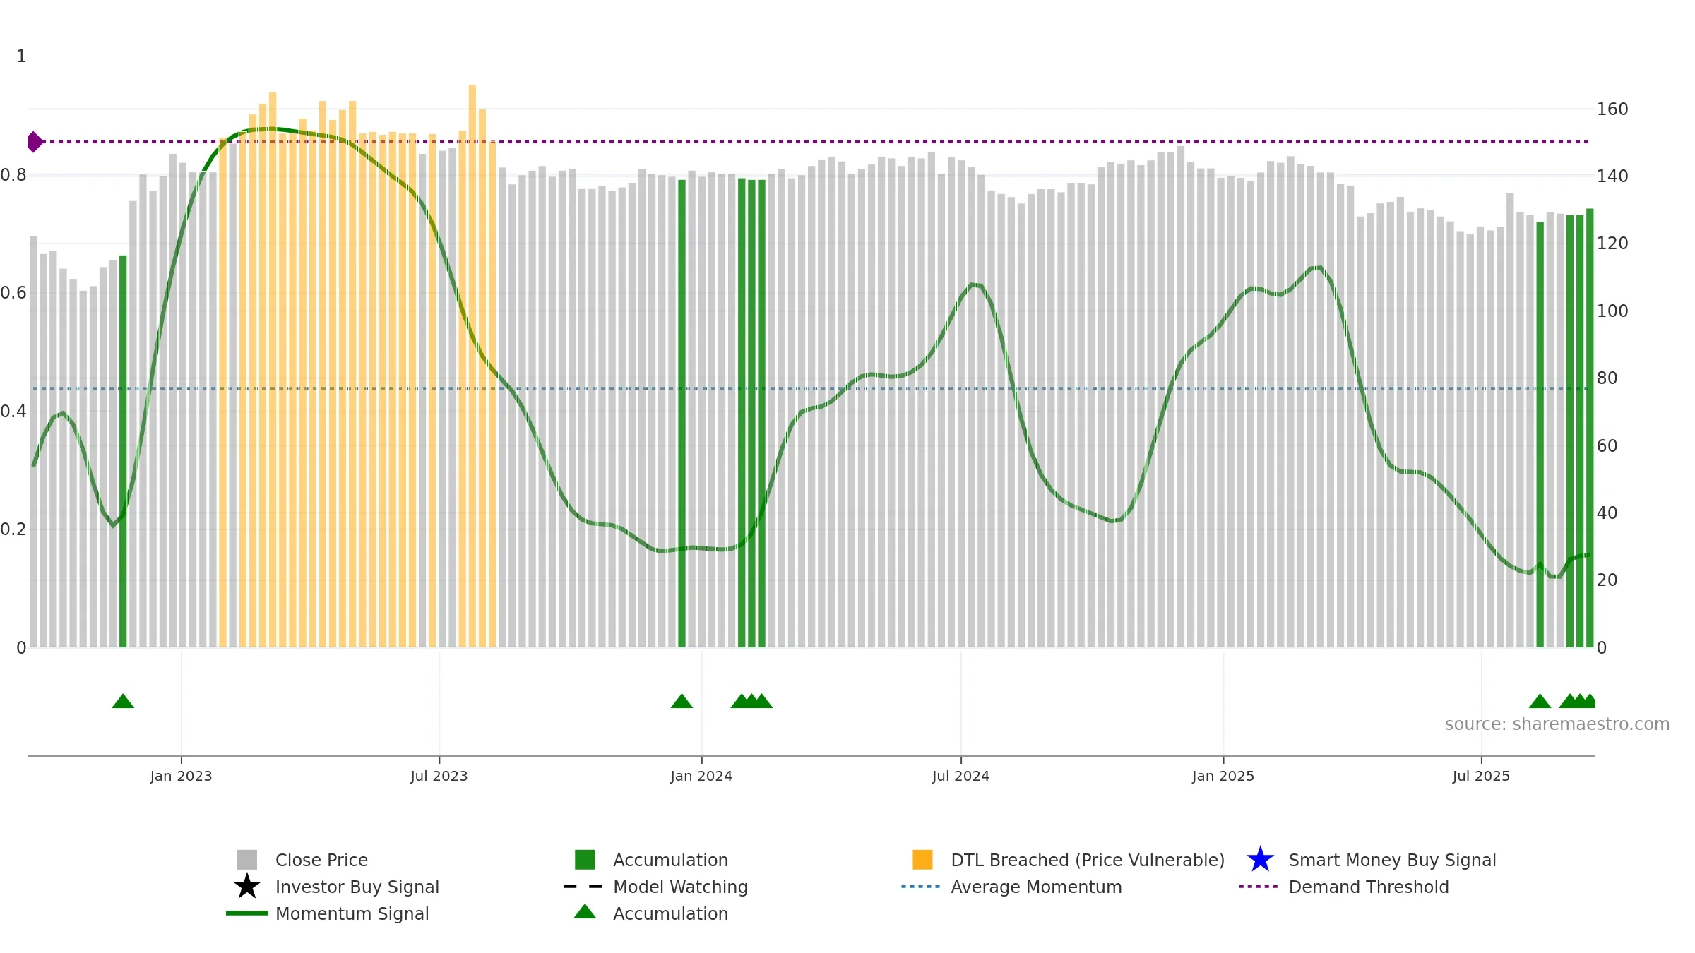
Task: Click the purple diamond on Demand Threshold line
Action: (x=35, y=142)
